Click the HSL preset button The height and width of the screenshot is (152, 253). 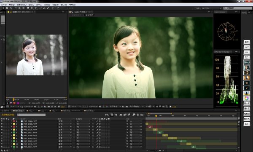[x=247, y=52]
